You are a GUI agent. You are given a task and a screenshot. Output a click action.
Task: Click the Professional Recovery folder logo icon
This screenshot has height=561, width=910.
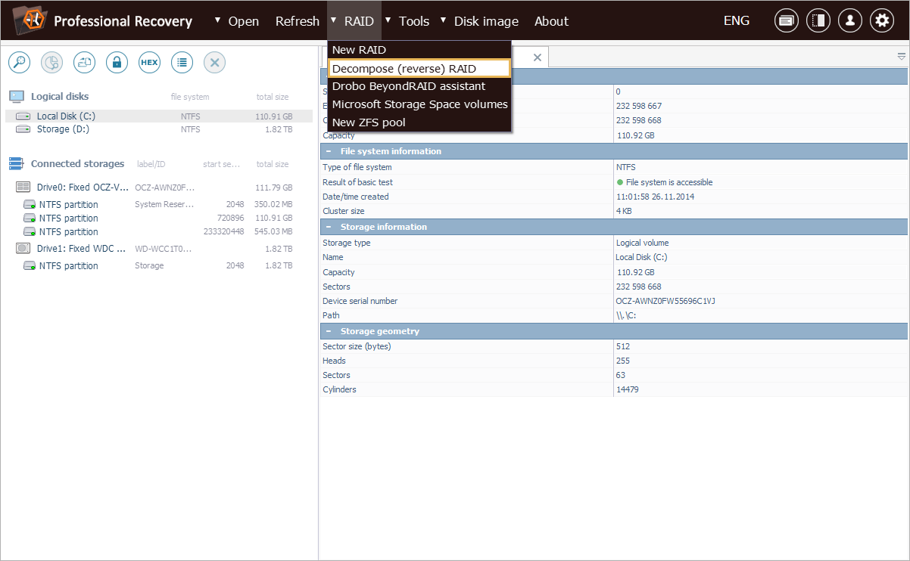(x=30, y=20)
